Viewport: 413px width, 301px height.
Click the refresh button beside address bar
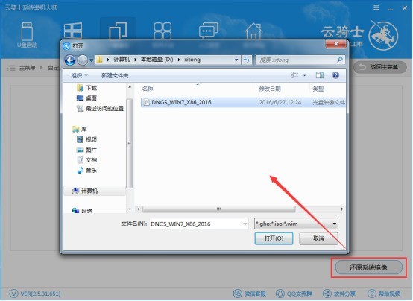pyautogui.click(x=247, y=60)
